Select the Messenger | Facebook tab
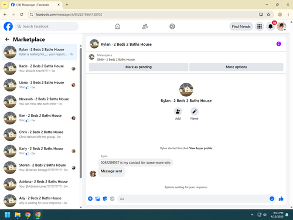The height and width of the screenshot is (220, 293). point(36,5)
